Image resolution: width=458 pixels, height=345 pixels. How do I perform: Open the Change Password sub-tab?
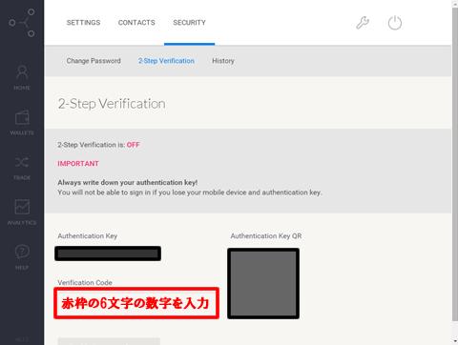94,61
